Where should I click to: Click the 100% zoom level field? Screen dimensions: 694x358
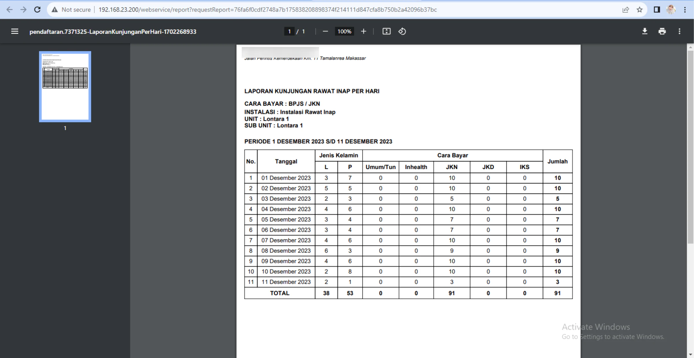pos(344,31)
